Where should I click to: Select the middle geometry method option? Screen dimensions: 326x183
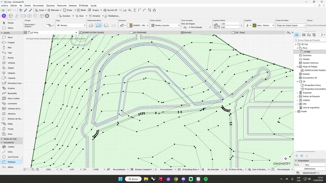coord(99,25)
